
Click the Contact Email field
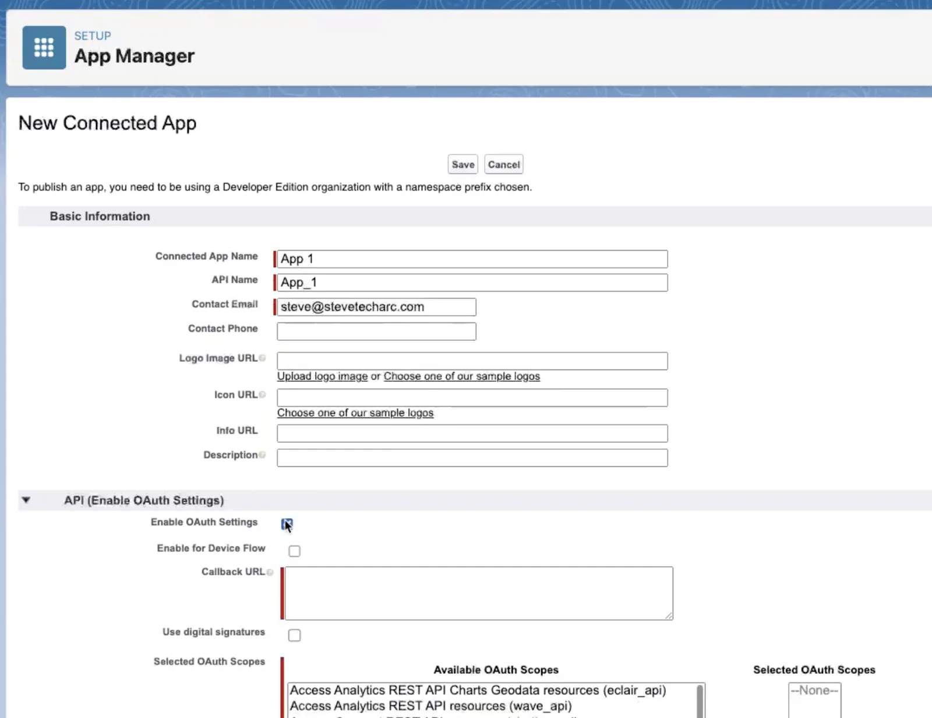point(376,307)
